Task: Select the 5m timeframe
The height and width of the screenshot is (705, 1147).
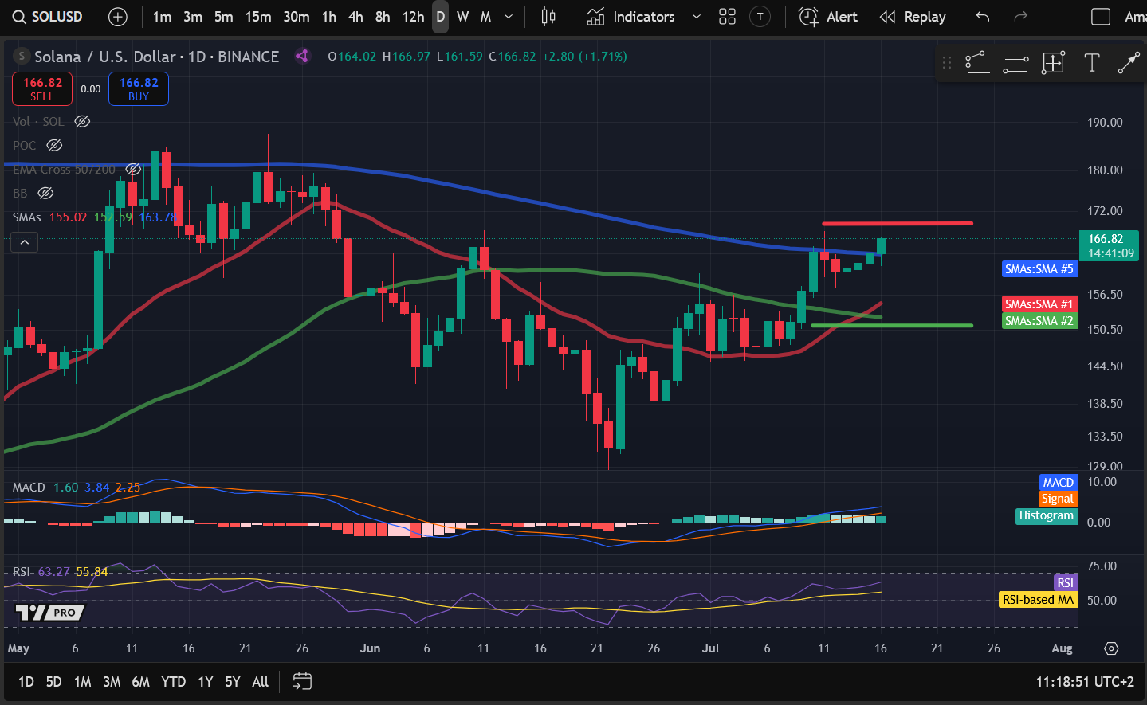Action: point(224,17)
